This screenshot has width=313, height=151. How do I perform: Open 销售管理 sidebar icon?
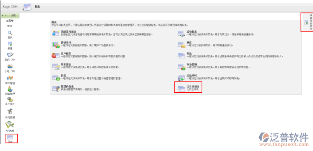[10, 89]
